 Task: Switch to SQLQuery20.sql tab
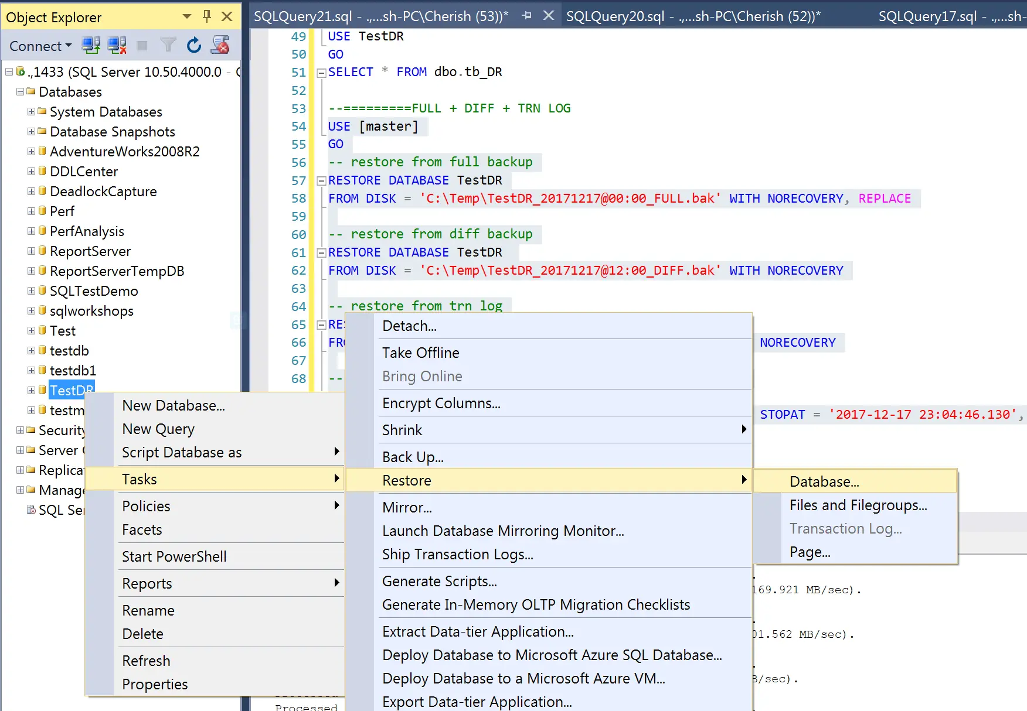693,16
